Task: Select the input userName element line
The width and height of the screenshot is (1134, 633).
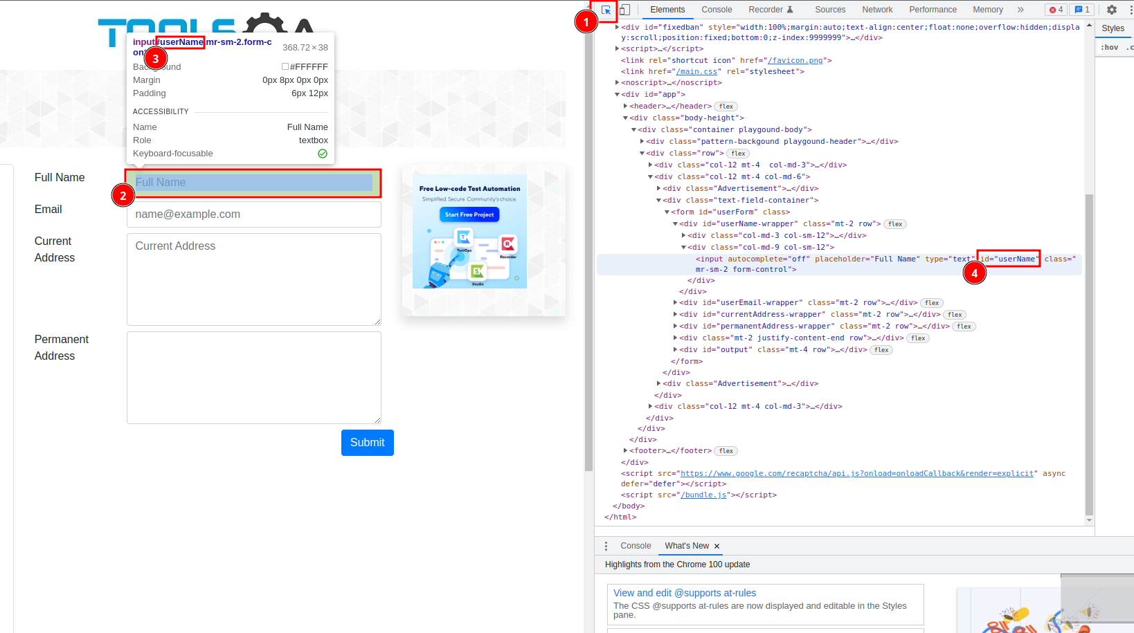Action: tap(839, 264)
